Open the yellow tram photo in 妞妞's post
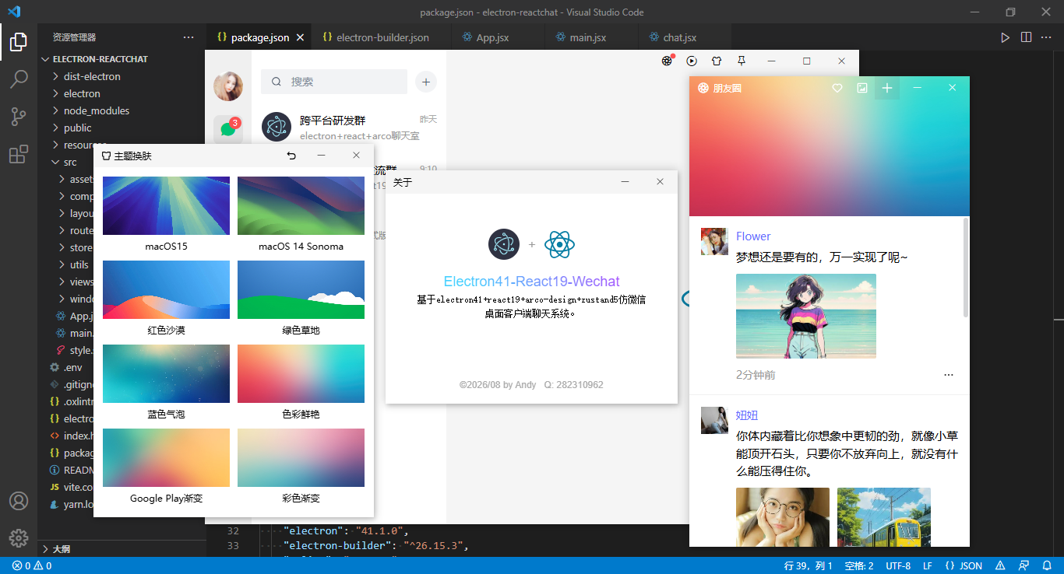The image size is (1064, 574). 884,517
